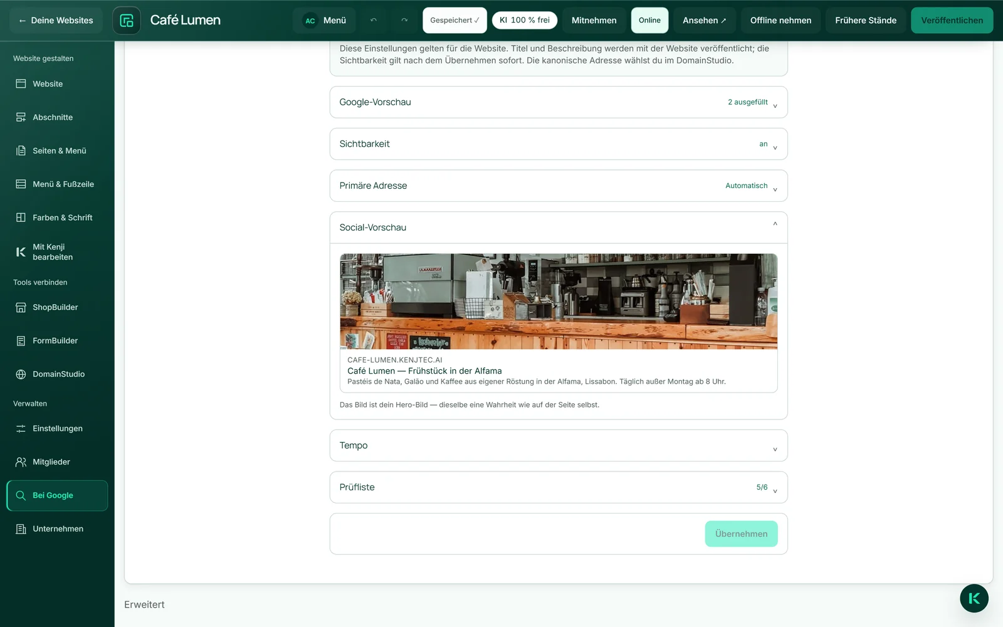Open ShopBuilder from the sidebar
This screenshot has height=627, width=1003.
[57, 307]
